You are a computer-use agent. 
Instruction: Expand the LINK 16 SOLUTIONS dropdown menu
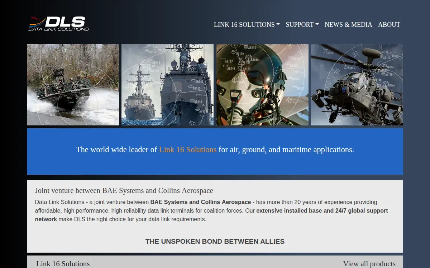[247, 25]
